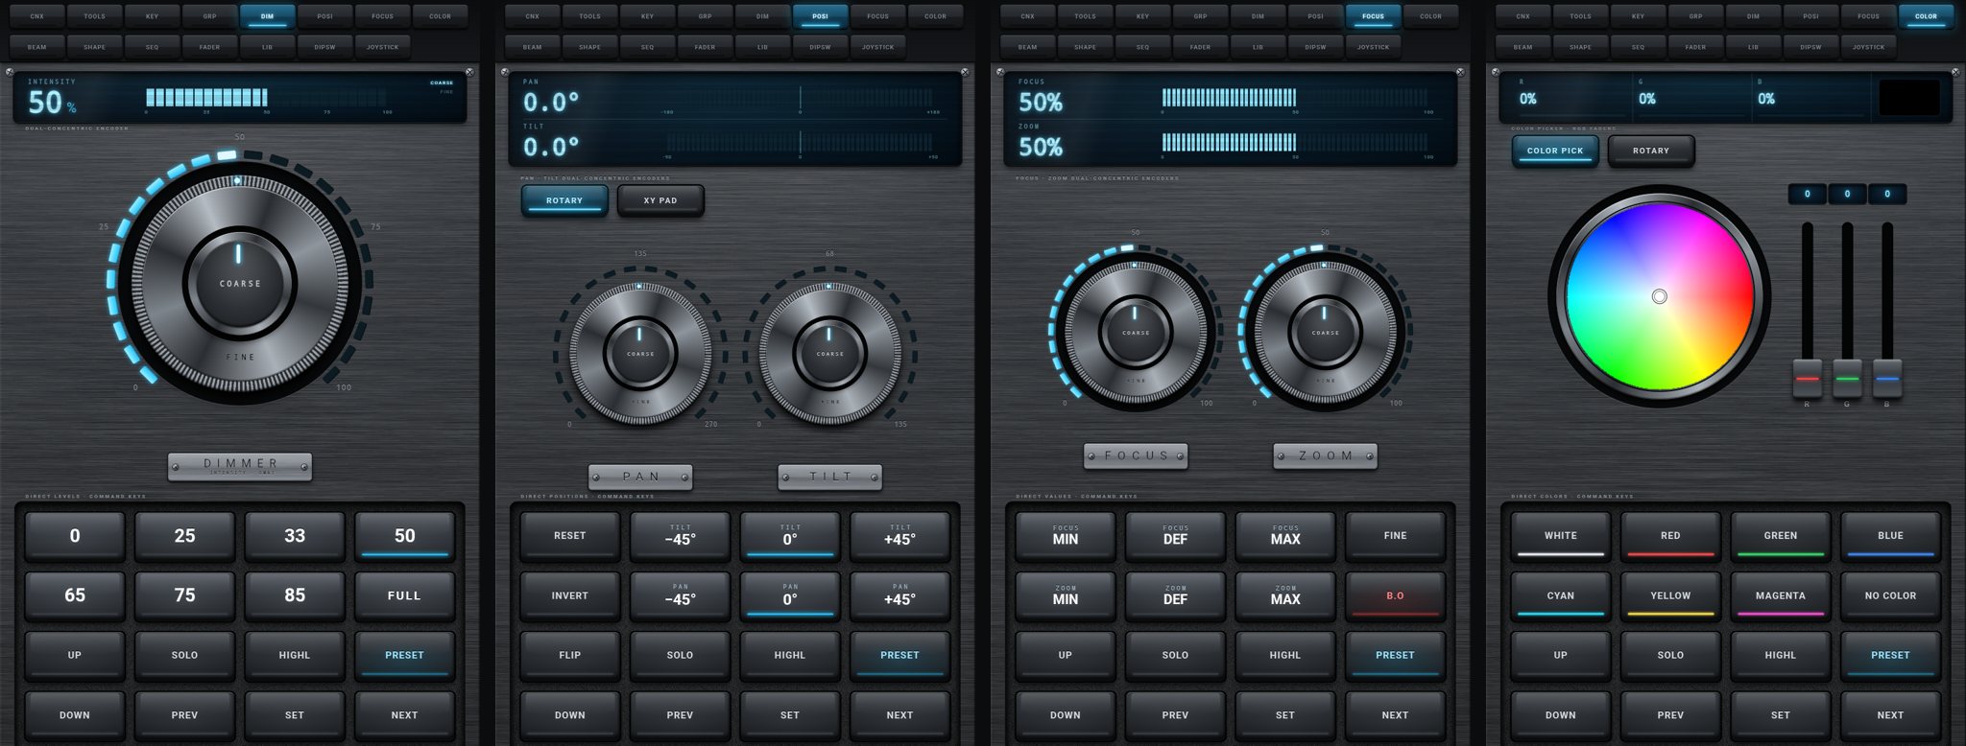Select WHITE direct color
Image resolution: width=1966 pixels, height=746 pixels.
click(x=1561, y=536)
